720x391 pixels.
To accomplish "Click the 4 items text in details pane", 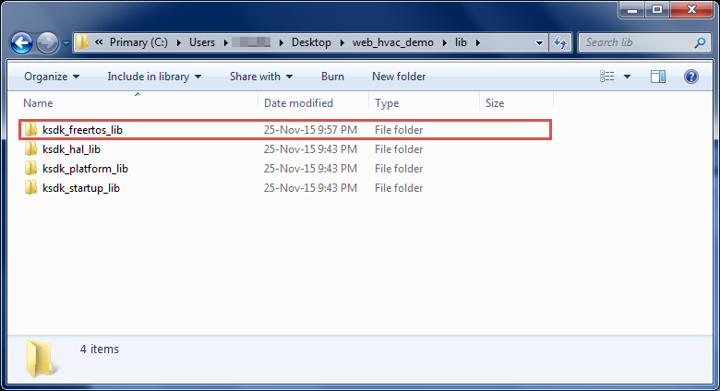I will [99, 350].
